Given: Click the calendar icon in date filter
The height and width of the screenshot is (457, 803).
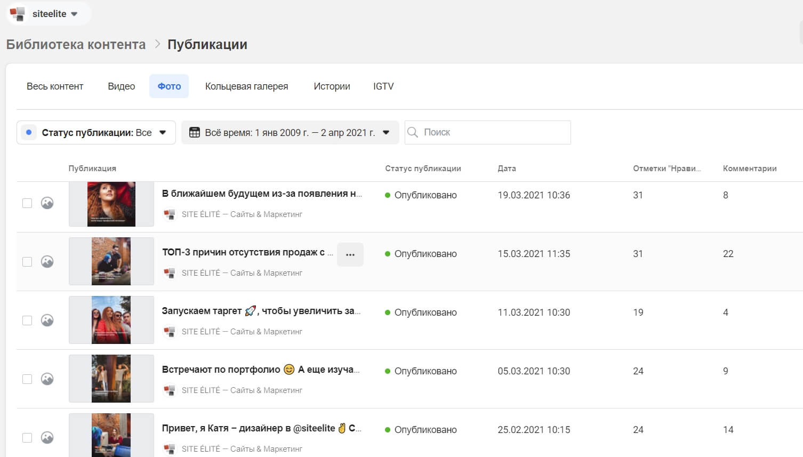Looking at the screenshot, I should click(195, 132).
